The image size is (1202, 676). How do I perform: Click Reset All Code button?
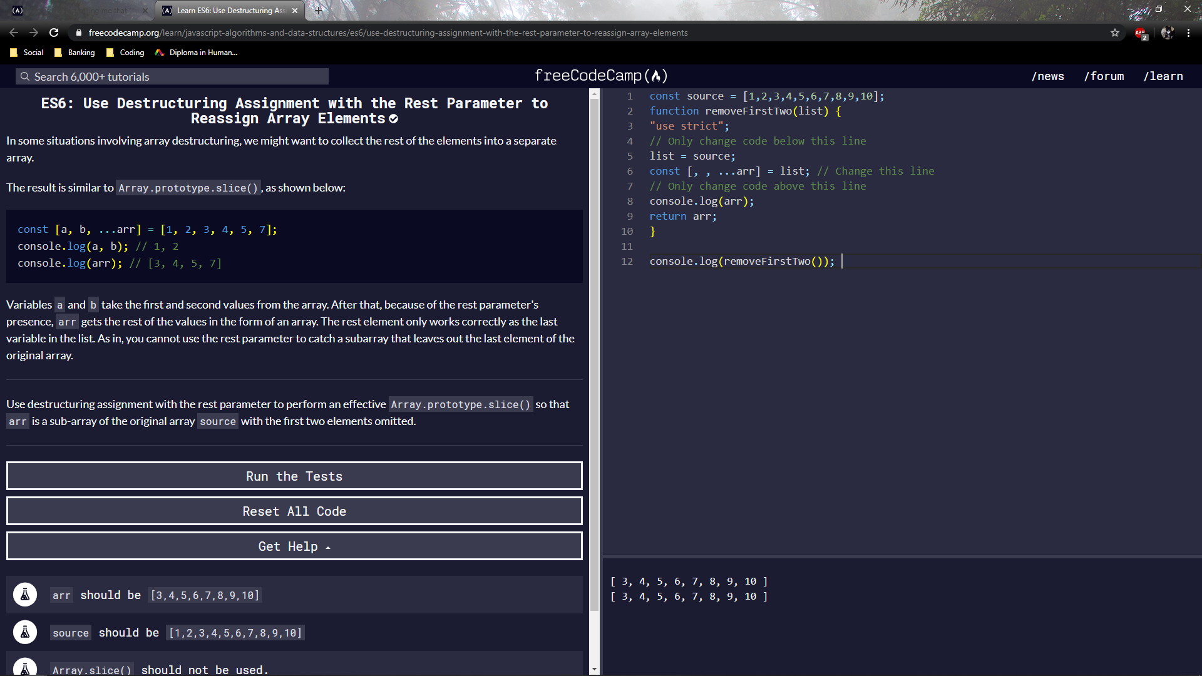(x=294, y=511)
